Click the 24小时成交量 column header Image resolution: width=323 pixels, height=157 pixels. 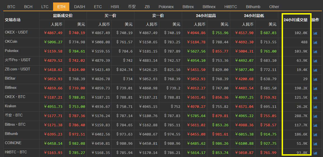click(295, 20)
